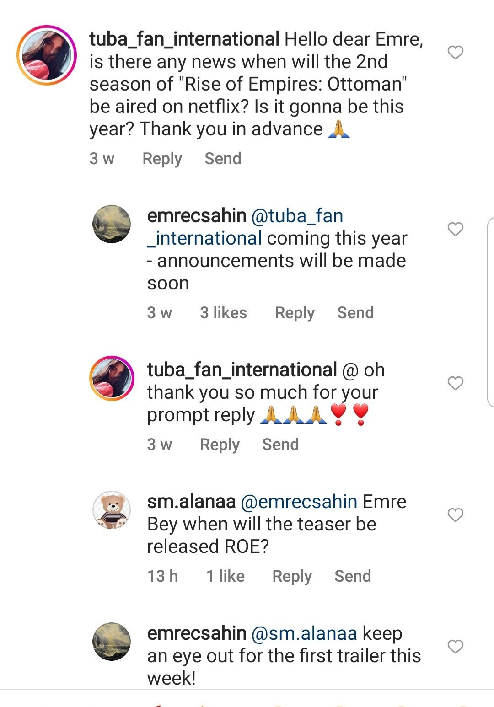Open emrecsahin's profile picture on announcements reply
Image resolution: width=494 pixels, height=707 pixels.
(112, 224)
